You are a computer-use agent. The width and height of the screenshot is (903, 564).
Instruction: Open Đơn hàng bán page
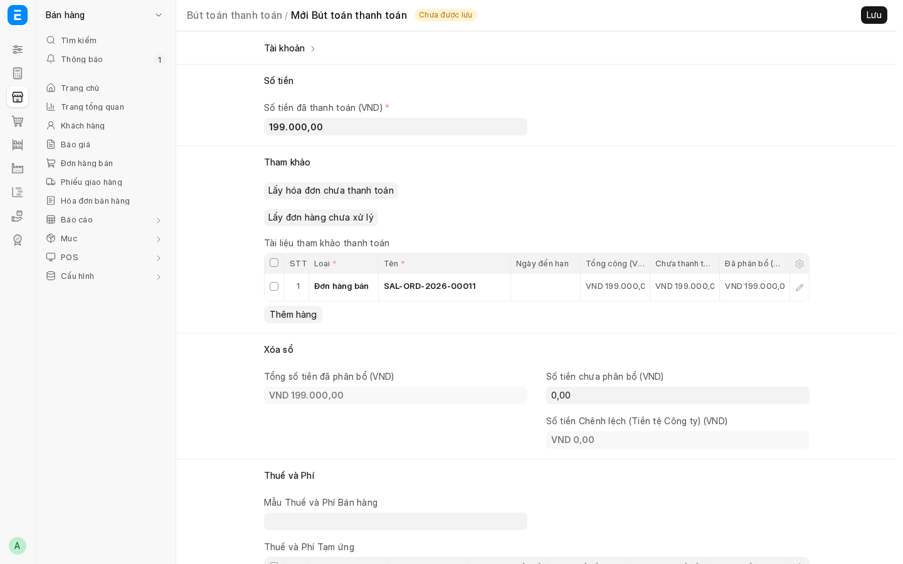click(x=105, y=163)
